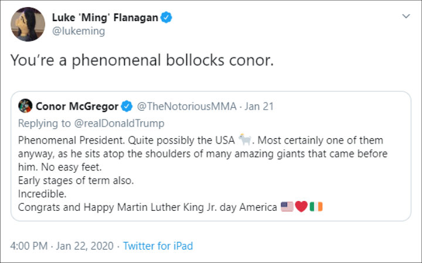The width and height of the screenshot is (422, 263).
Task: Visit the @TheNotoriousMMA handle
Action: 186,106
